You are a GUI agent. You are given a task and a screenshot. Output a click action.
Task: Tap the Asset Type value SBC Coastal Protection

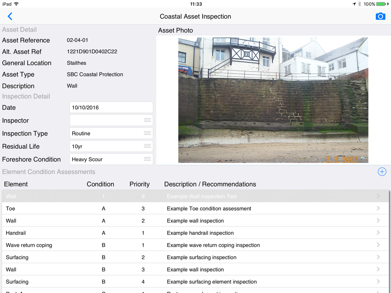pyautogui.click(x=95, y=75)
